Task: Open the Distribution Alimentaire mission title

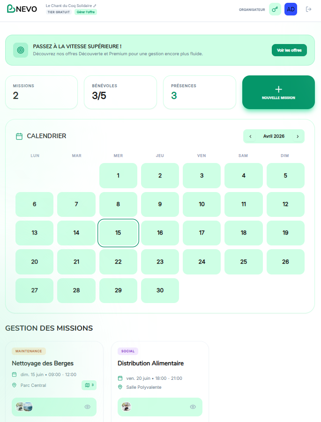Action: point(150,363)
